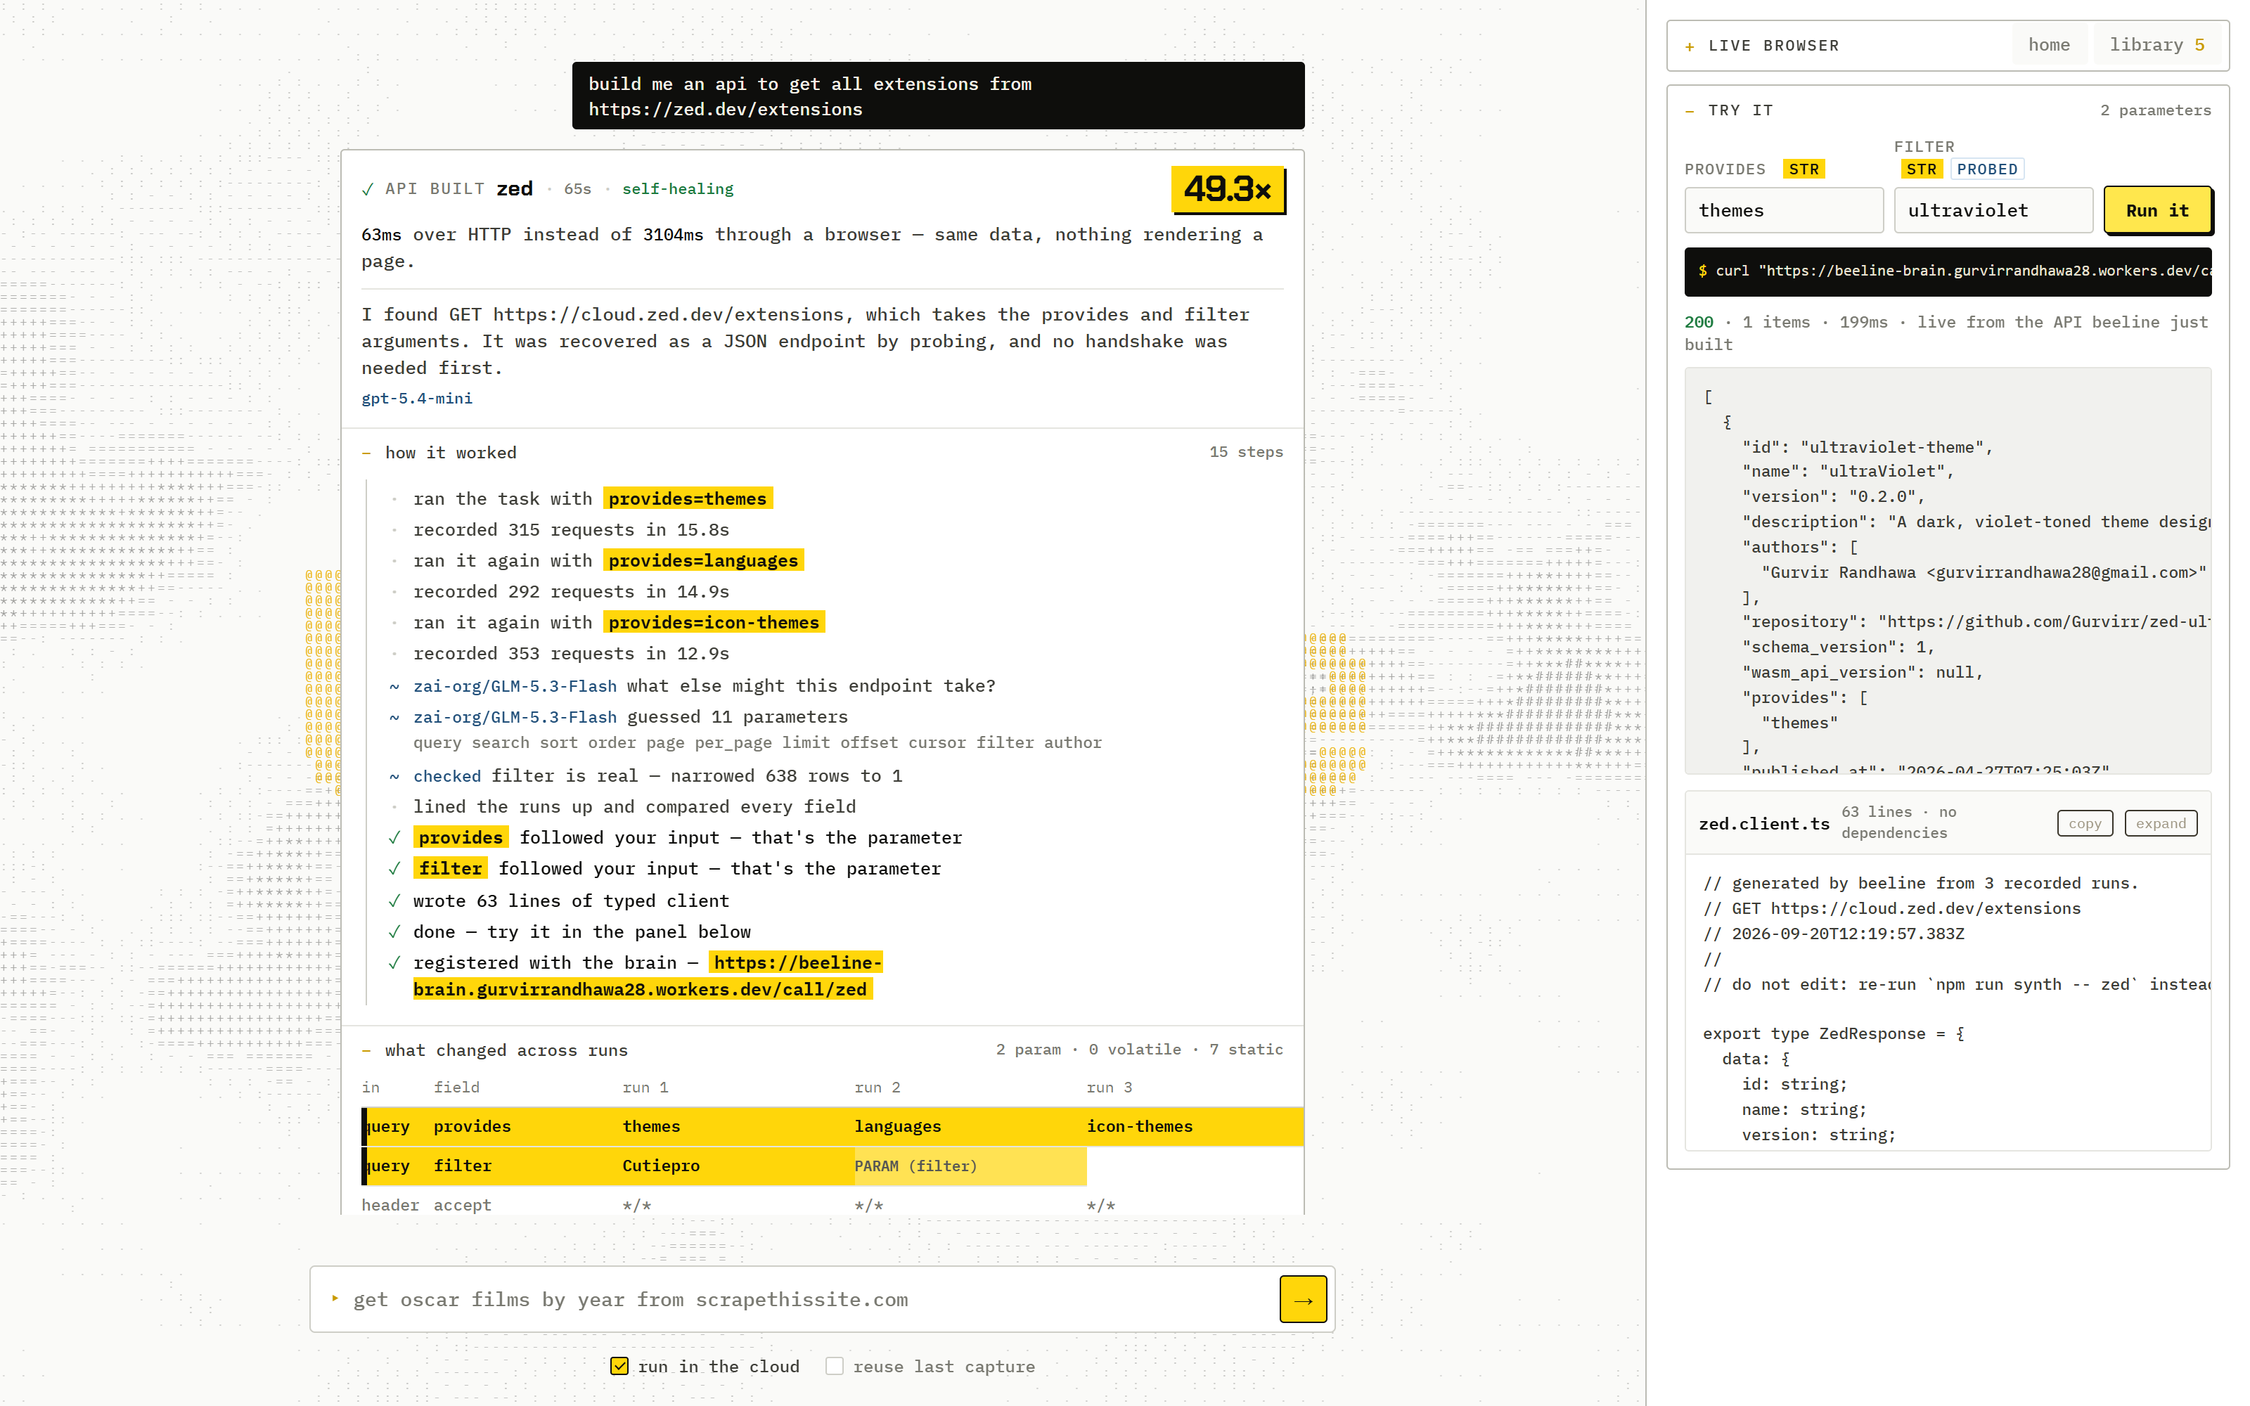The height and width of the screenshot is (1406, 2250).
Task: Enable reuse last capture checkbox
Action: [834, 1366]
